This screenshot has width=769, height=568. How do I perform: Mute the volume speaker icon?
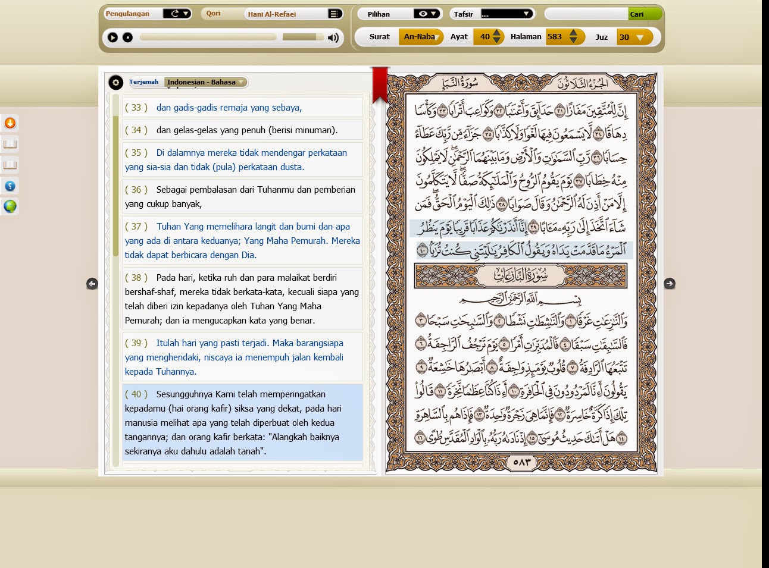(x=333, y=37)
